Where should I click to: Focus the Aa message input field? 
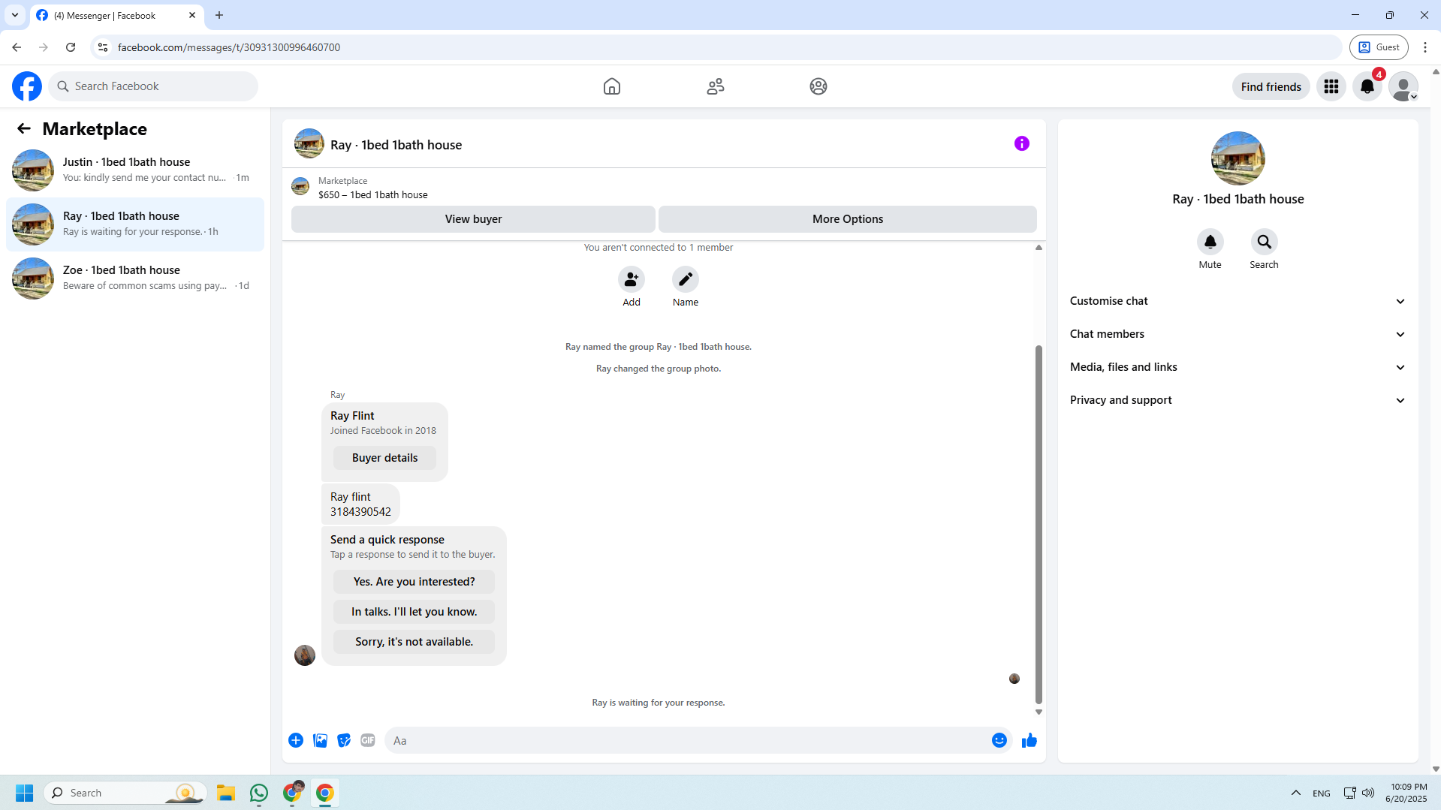click(x=687, y=740)
